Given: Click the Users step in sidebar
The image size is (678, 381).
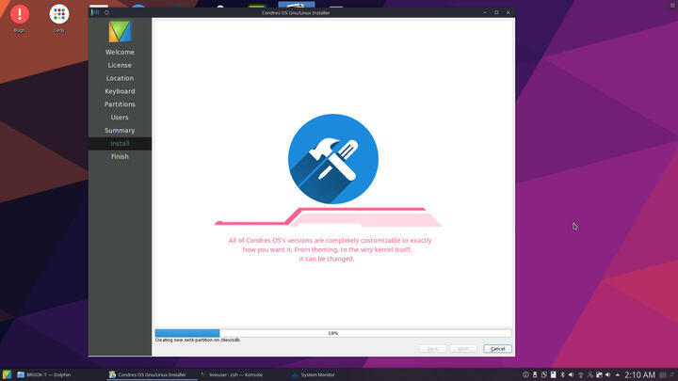Looking at the screenshot, I should pos(120,117).
